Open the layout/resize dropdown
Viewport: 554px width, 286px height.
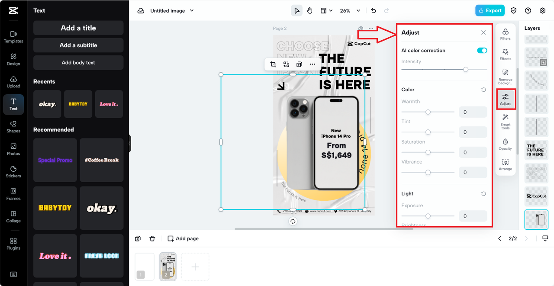326,11
